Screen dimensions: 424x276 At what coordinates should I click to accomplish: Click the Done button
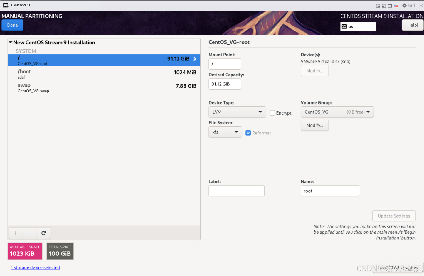pyautogui.click(x=12, y=25)
